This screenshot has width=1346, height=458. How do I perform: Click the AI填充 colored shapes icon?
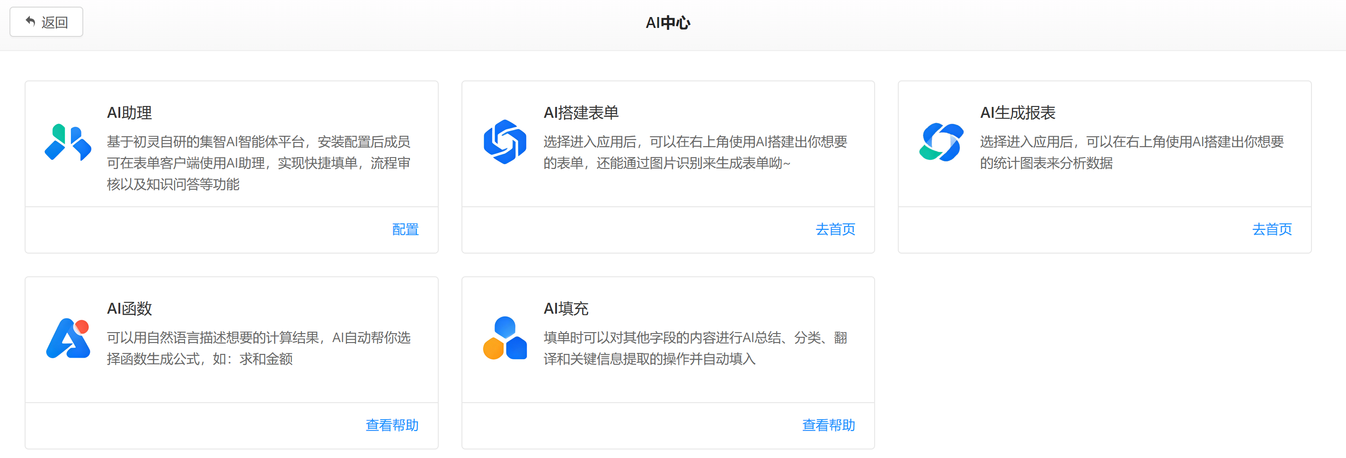(505, 338)
